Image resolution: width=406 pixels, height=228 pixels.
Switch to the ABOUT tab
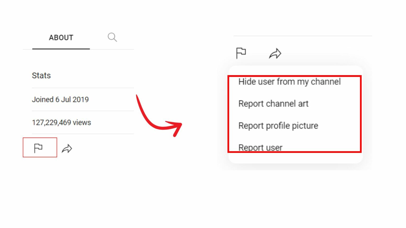click(x=61, y=37)
